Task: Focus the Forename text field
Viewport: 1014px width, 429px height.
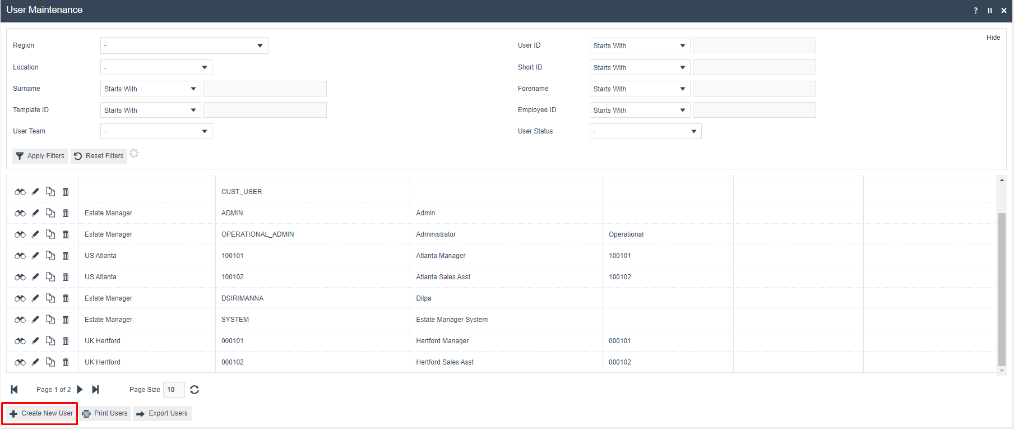Action: pos(754,89)
